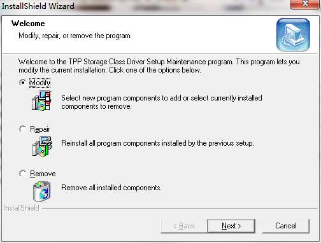Cancel the setup wizard
Viewport: 321px width, 243px height.
(x=286, y=226)
